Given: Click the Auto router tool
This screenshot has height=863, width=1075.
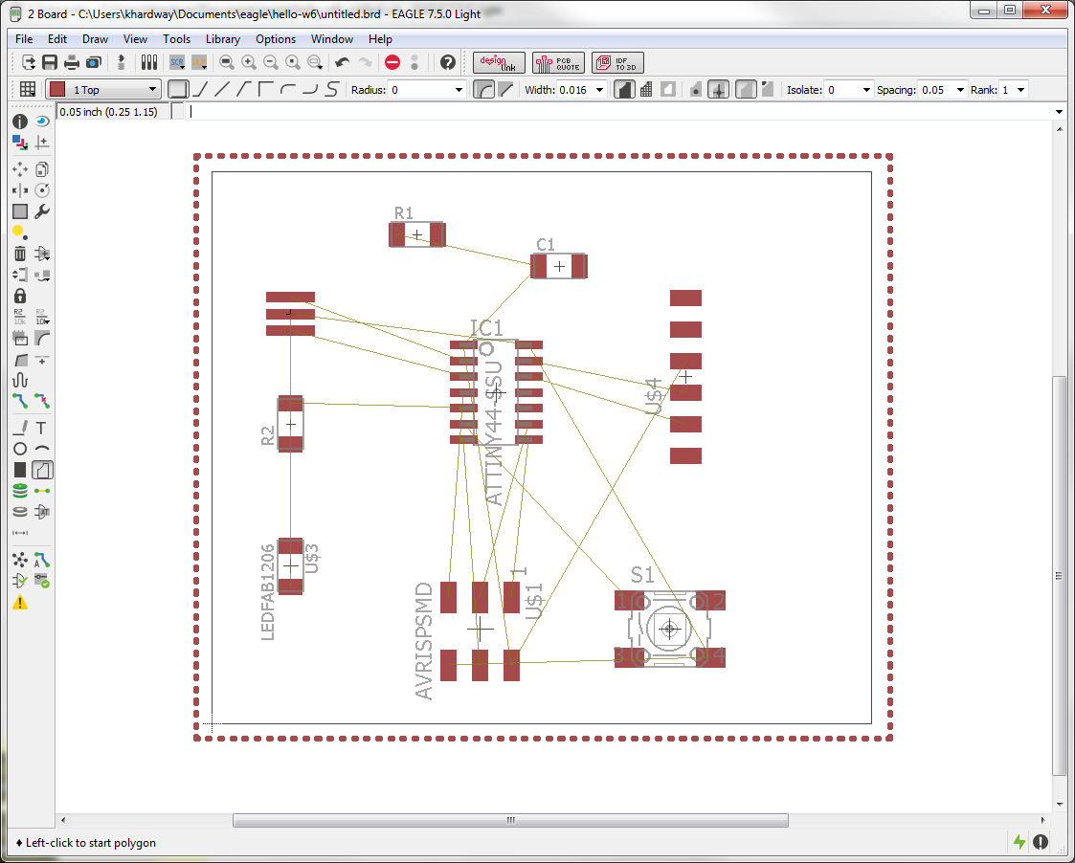Looking at the screenshot, I should (x=42, y=560).
